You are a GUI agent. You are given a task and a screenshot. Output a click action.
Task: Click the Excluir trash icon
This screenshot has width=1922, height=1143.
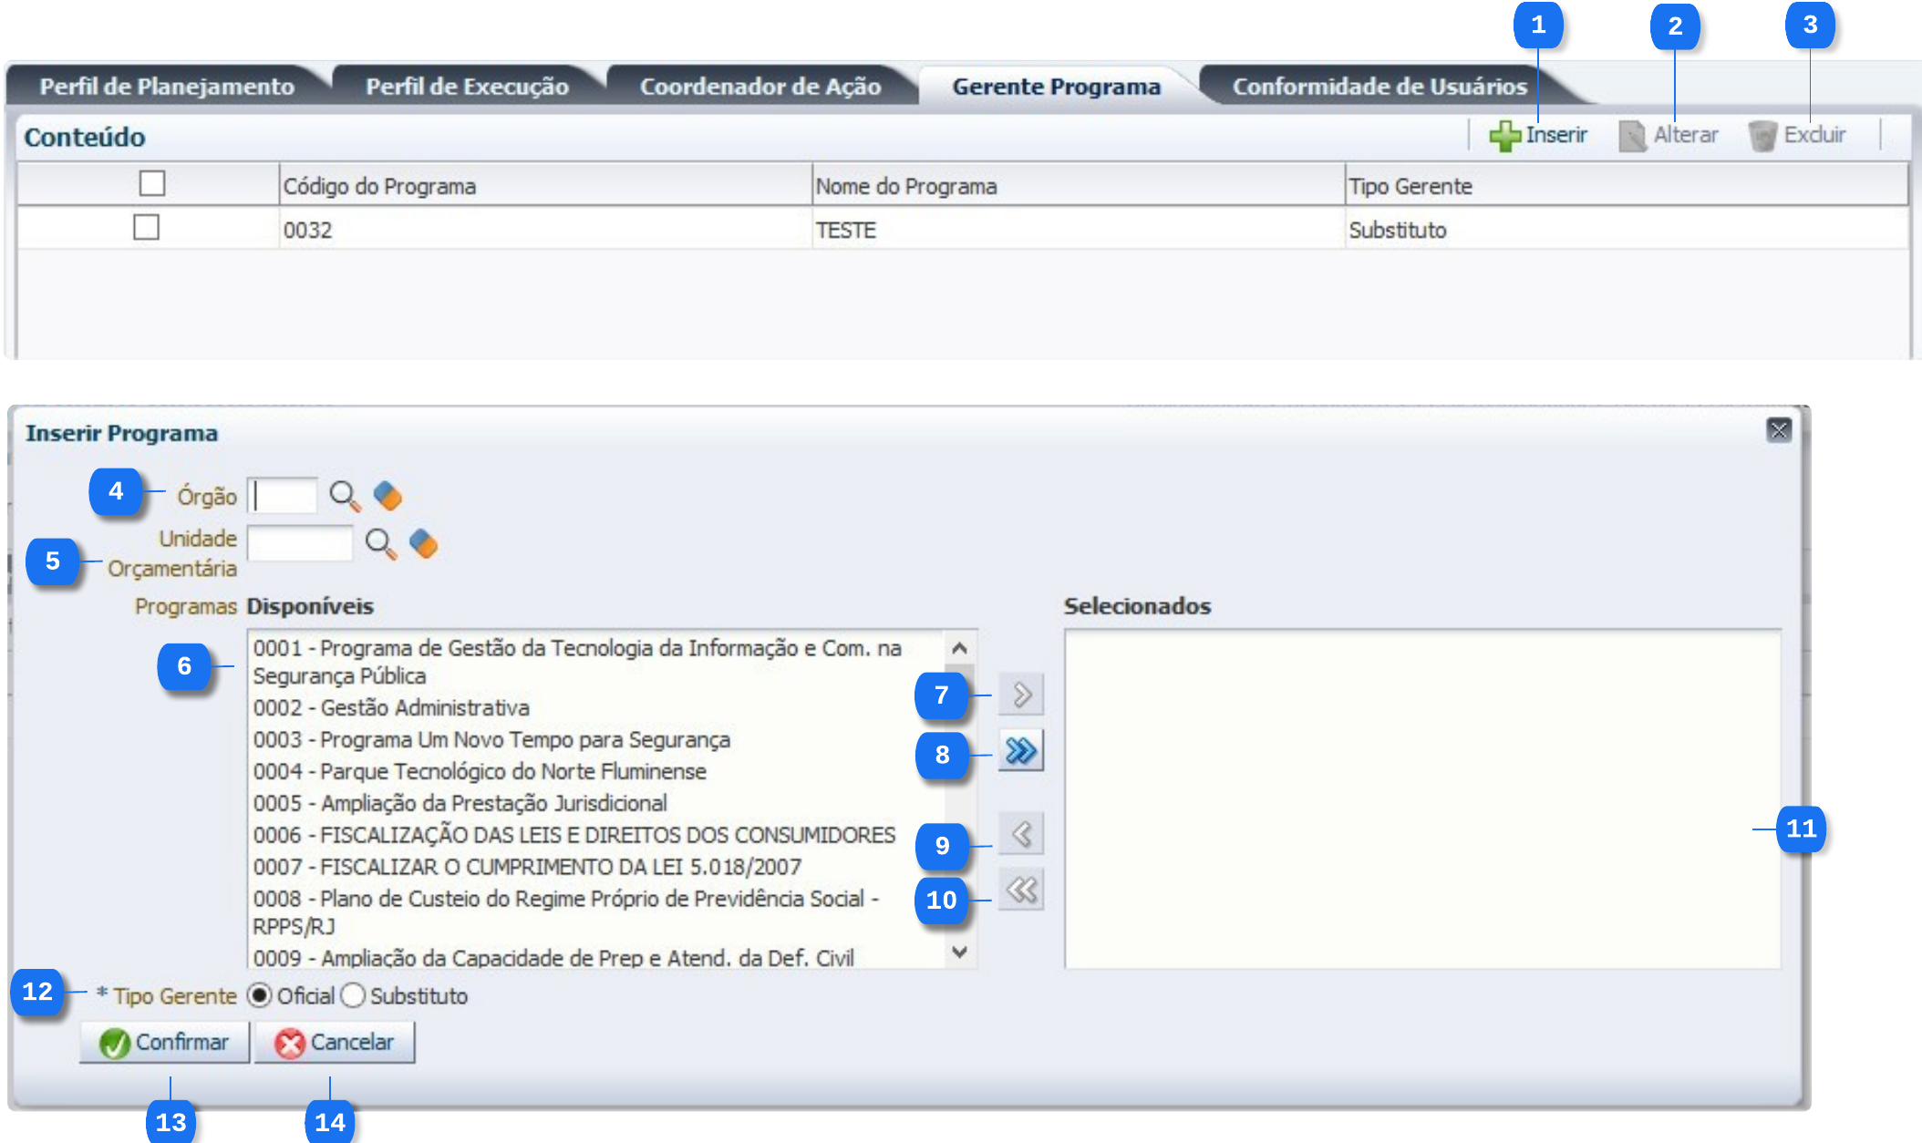pyautogui.click(x=1762, y=136)
